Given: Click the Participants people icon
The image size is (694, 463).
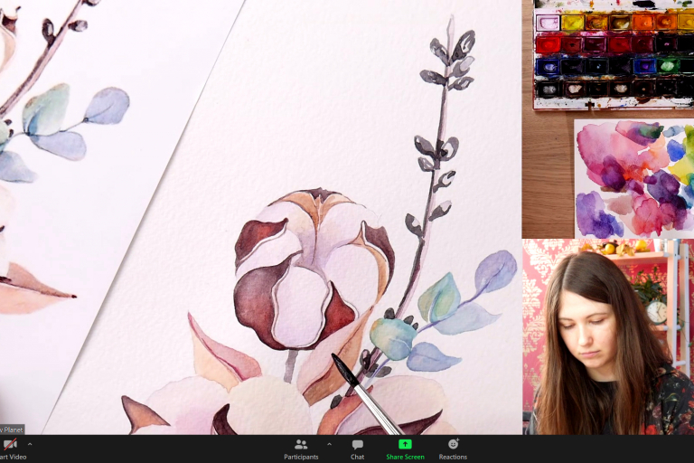Looking at the screenshot, I should pos(301,444).
